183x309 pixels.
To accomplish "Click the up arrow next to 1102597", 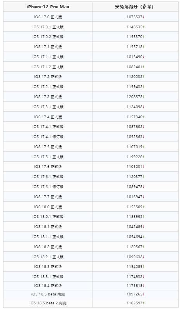I will click(143, 303).
